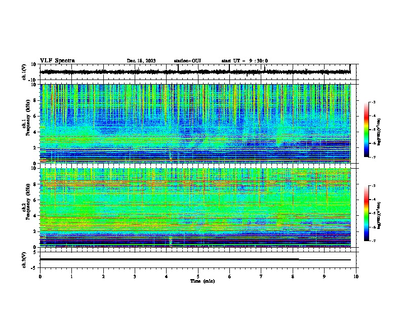Image resolution: width=401 pixels, height=310 pixels.
Task: Click the time axis tick label "5"
Action: [x=198, y=277]
